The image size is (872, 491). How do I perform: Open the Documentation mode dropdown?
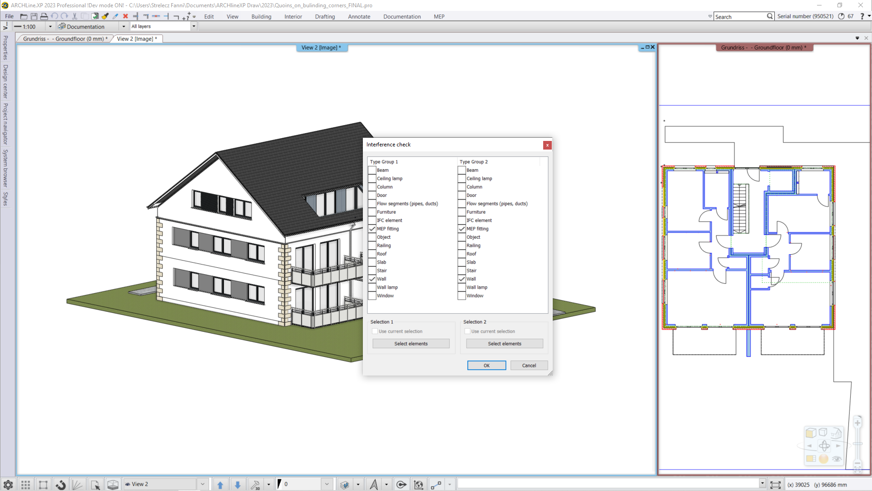tap(124, 26)
